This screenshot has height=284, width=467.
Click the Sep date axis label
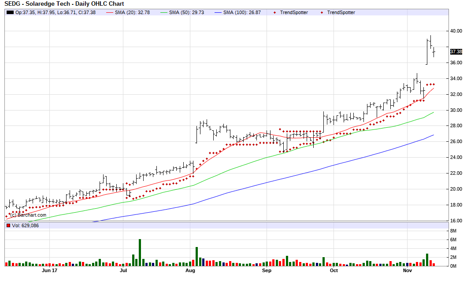point(267,270)
